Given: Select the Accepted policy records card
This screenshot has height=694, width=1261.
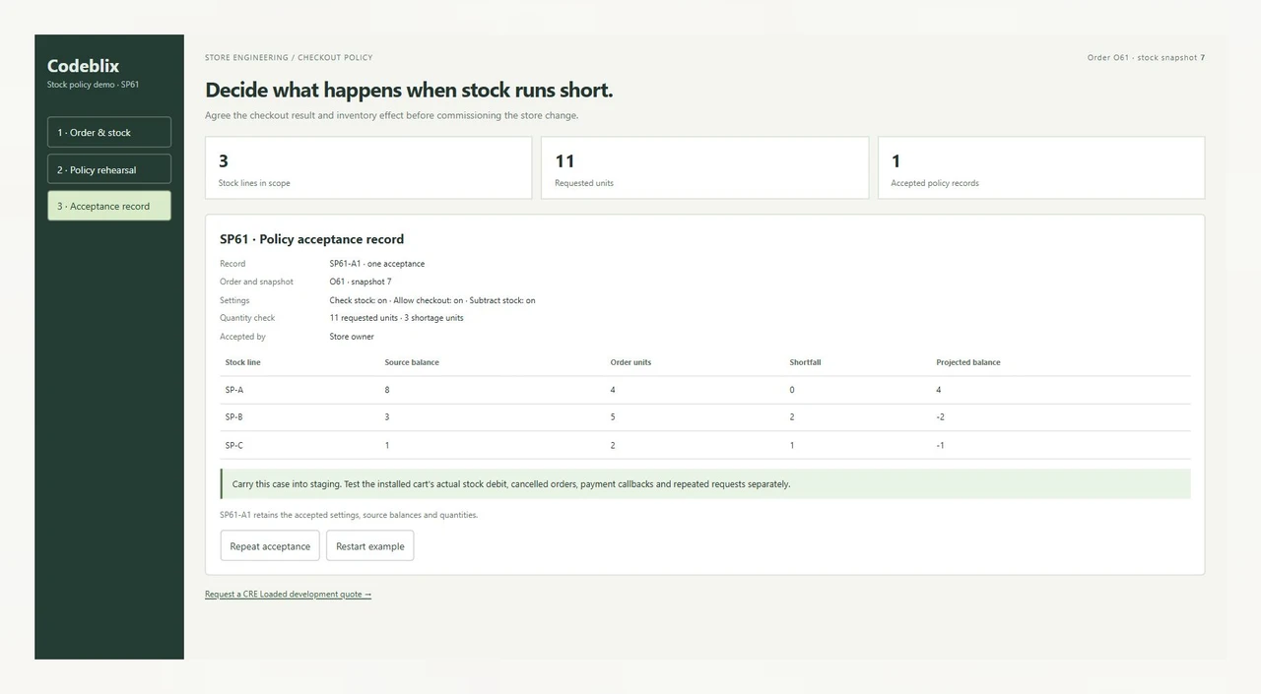Looking at the screenshot, I should (x=1041, y=168).
